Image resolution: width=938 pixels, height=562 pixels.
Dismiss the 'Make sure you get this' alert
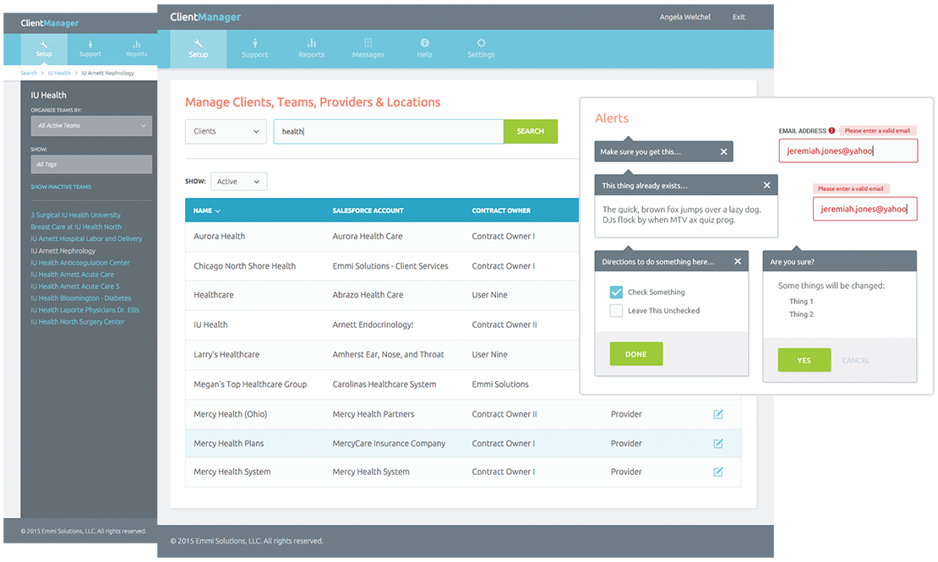(723, 152)
